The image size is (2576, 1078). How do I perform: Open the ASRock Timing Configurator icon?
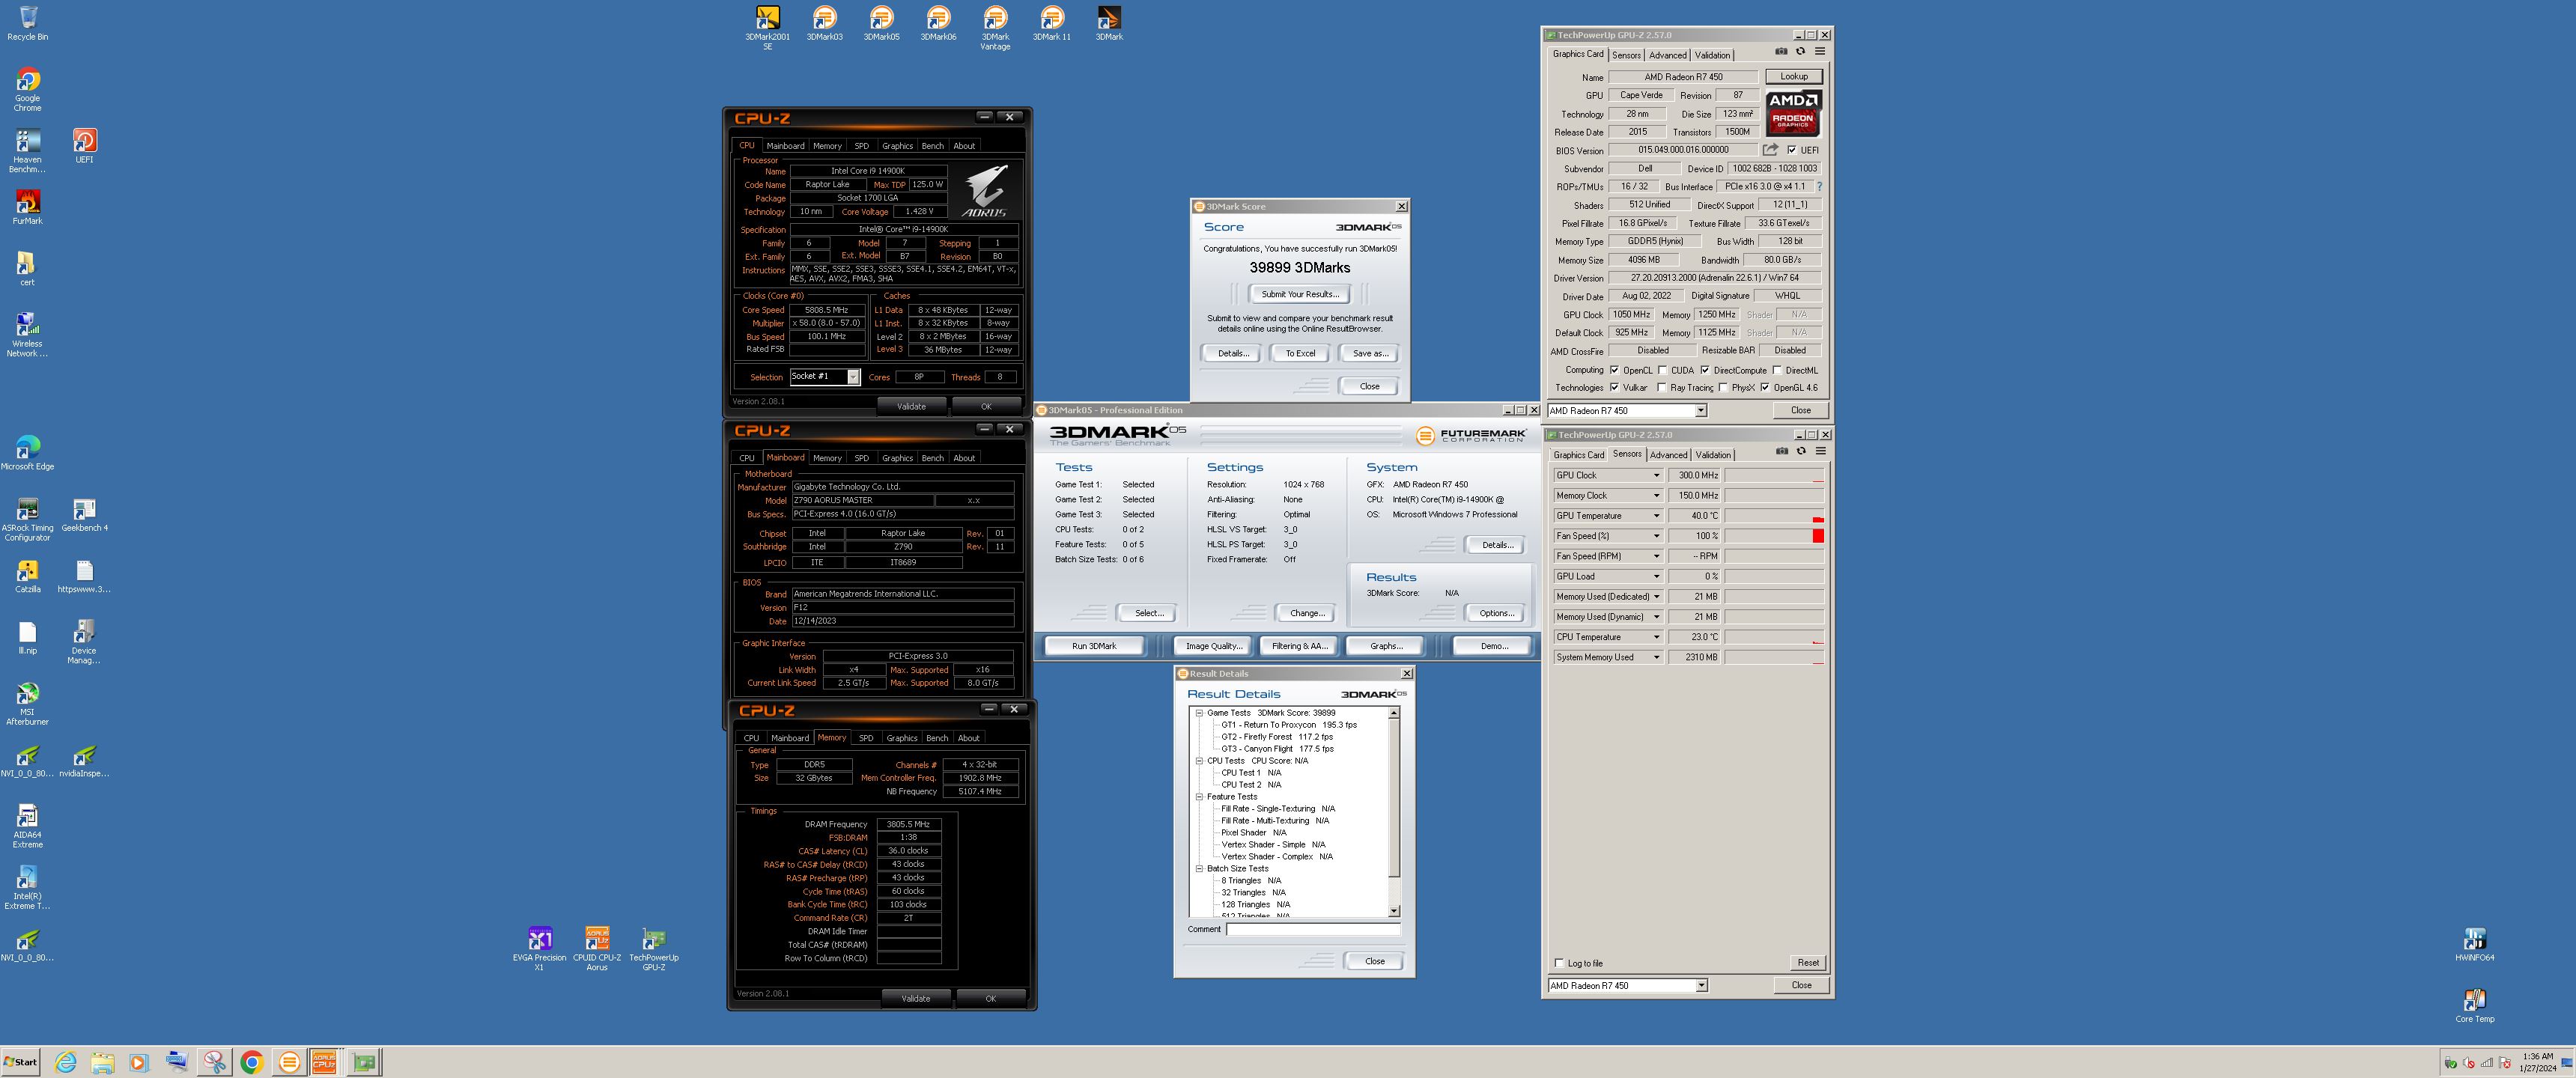(x=28, y=520)
